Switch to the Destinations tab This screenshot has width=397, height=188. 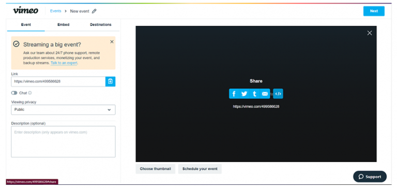coord(100,25)
